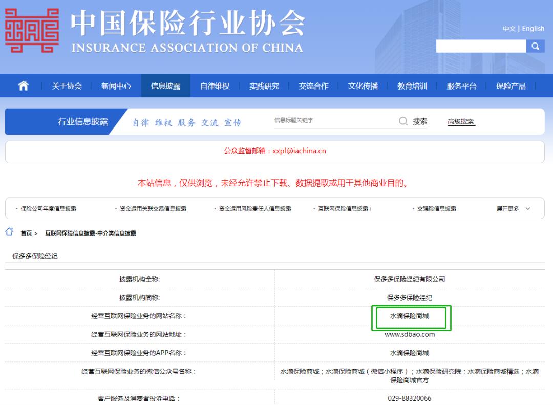Image resolution: width=553 pixels, height=405 pixels.
Task: Click the blue search magnifier button top right
Action: coord(536,46)
